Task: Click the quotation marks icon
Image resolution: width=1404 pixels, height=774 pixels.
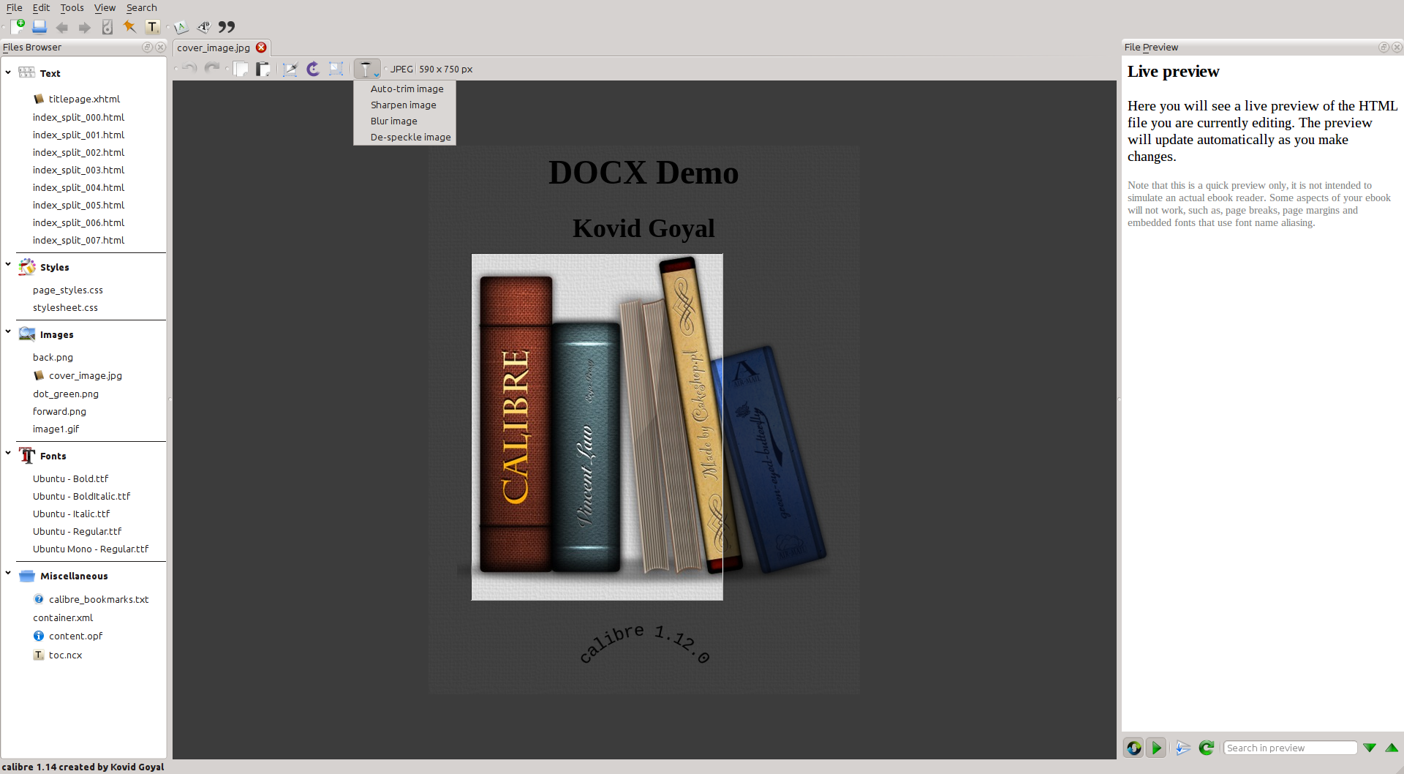Action: point(227,27)
